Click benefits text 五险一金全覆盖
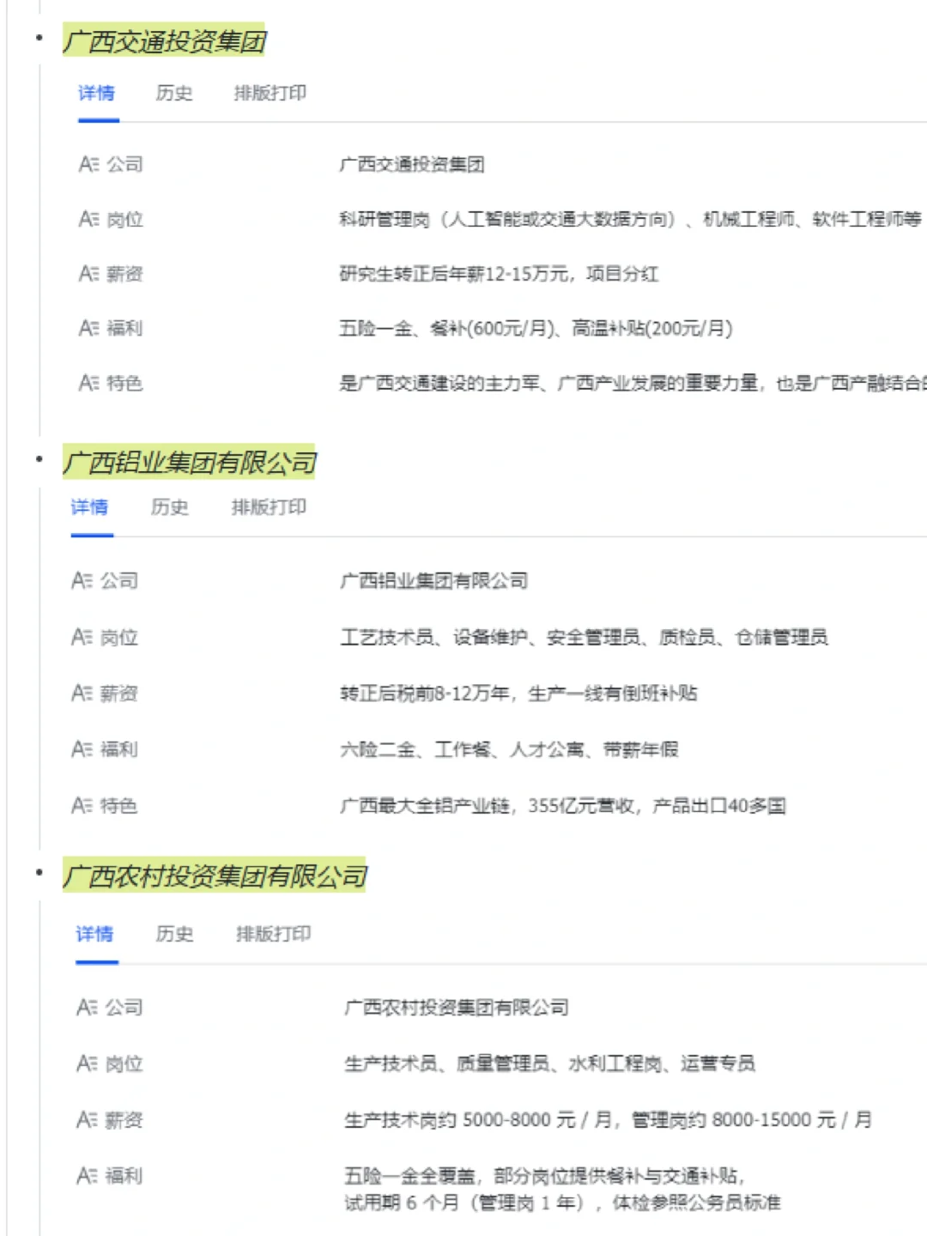The height and width of the screenshot is (1236, 927). point(410,1175)
